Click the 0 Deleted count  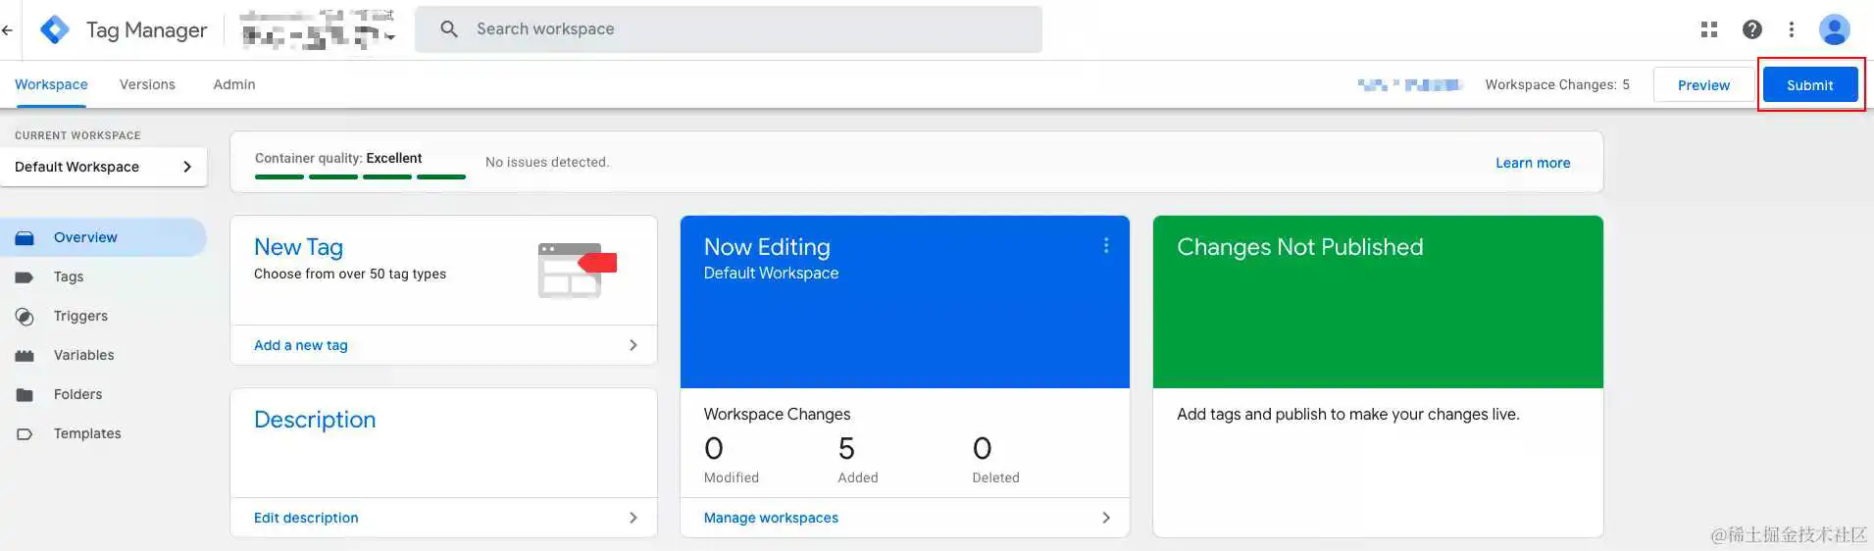[x=982, y=449]
